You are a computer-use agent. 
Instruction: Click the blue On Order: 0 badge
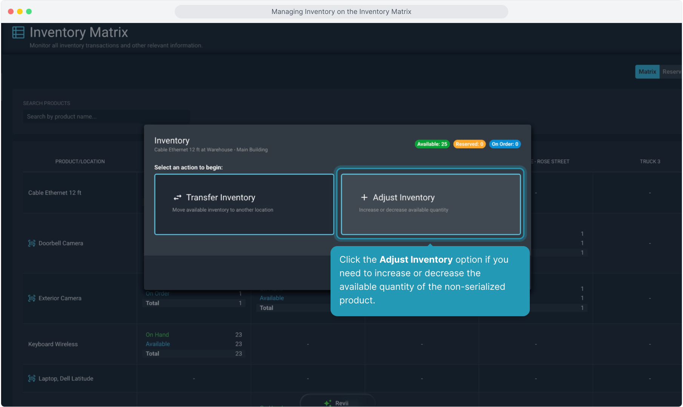(505, 144)
